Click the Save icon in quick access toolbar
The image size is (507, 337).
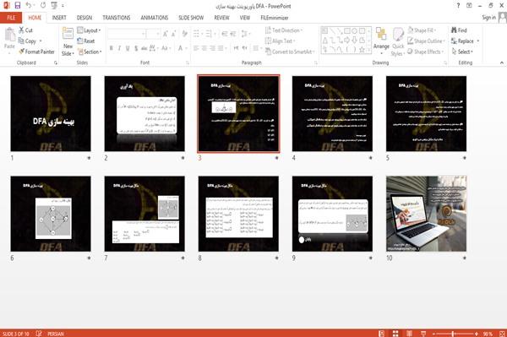tap(18, 6)
